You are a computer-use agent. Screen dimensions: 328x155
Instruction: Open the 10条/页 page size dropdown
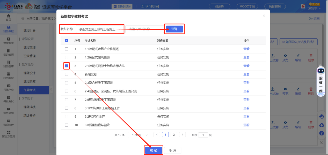click(x=139, y=135)
